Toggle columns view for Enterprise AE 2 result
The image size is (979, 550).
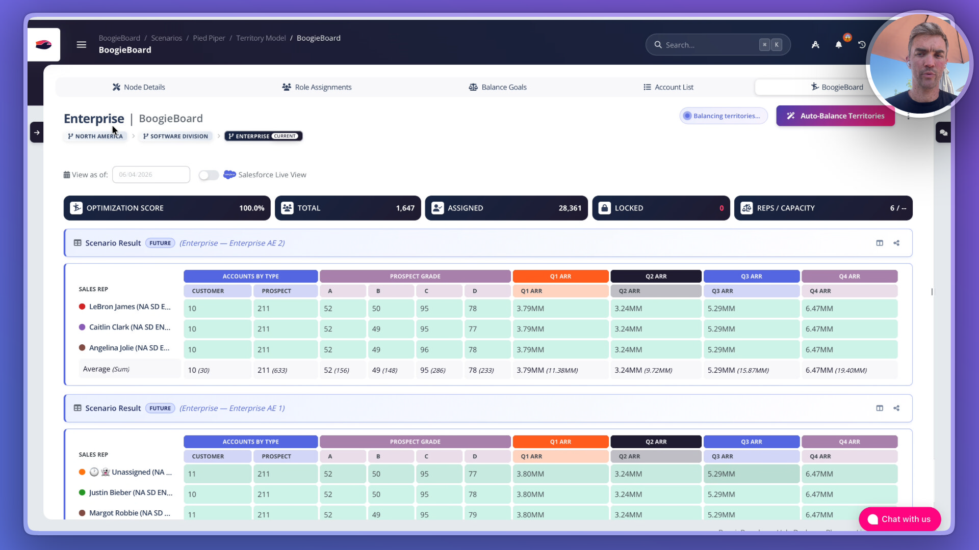pyautogui.click(x=880, y=243)
